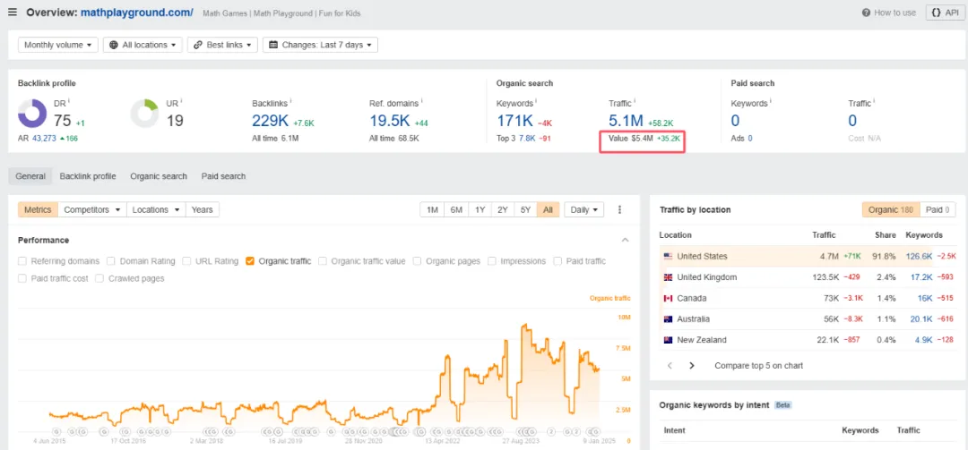
Task: Enable the Organic pages checkbox
Action: click(x=418, y=261)
